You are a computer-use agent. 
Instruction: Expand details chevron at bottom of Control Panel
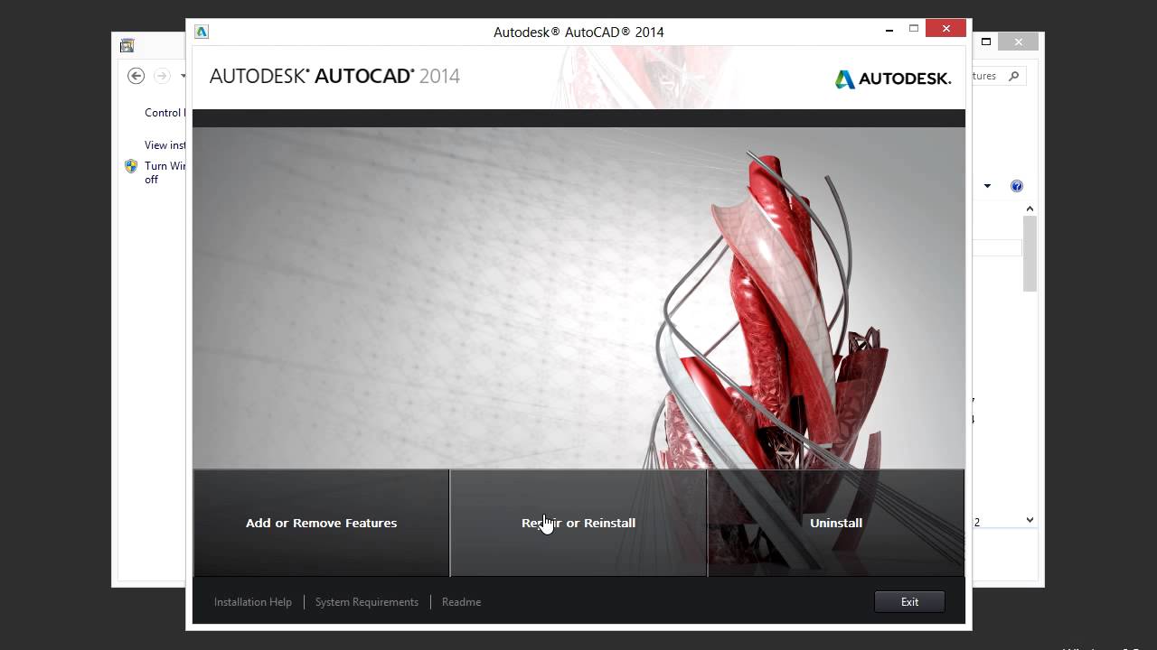(1030, 520)
